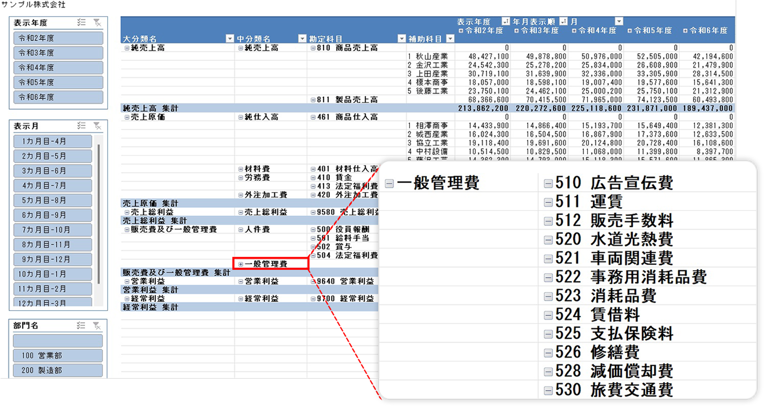765x407 pixels.
Task: Open 大分類名 filter dropdown
Action: (229, 38)
